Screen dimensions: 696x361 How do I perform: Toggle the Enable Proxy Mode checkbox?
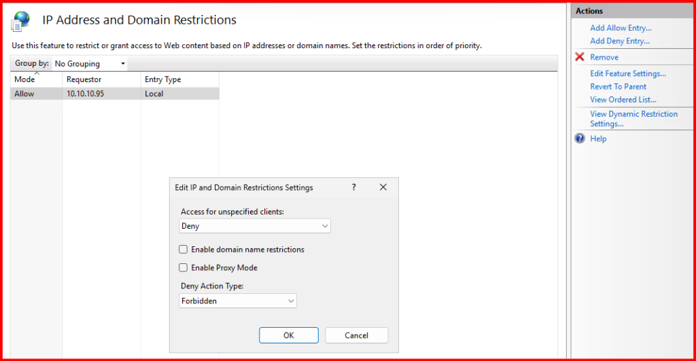click(184, 268)
